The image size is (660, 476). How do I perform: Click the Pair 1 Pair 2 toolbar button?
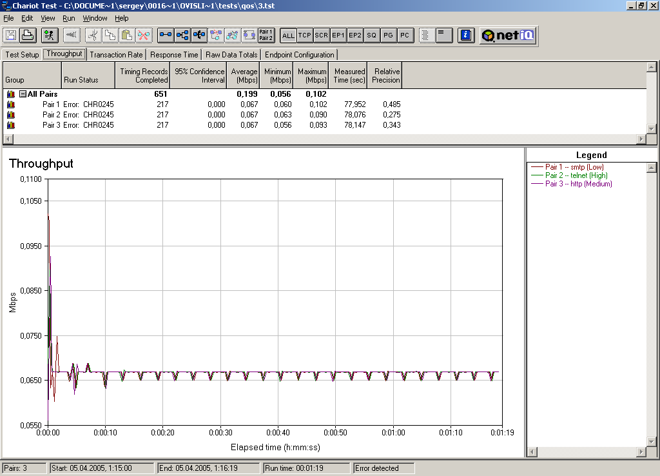click(x=266, y=35)
